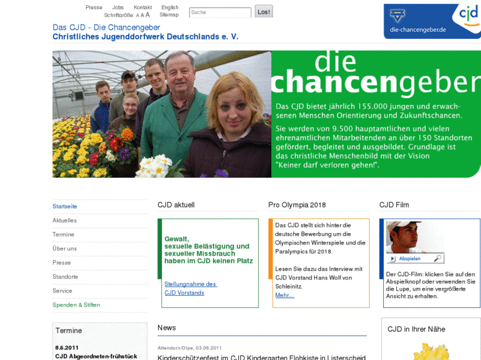Open the Jobs link in top bar
This screenshot has width=481, height=360.
pyautogui.click(x=118, y=7)
